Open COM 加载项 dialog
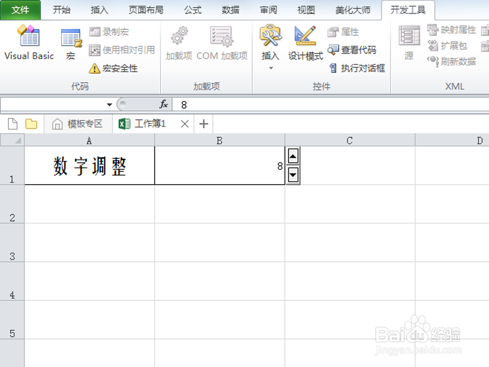 click(x=222, y=43)
